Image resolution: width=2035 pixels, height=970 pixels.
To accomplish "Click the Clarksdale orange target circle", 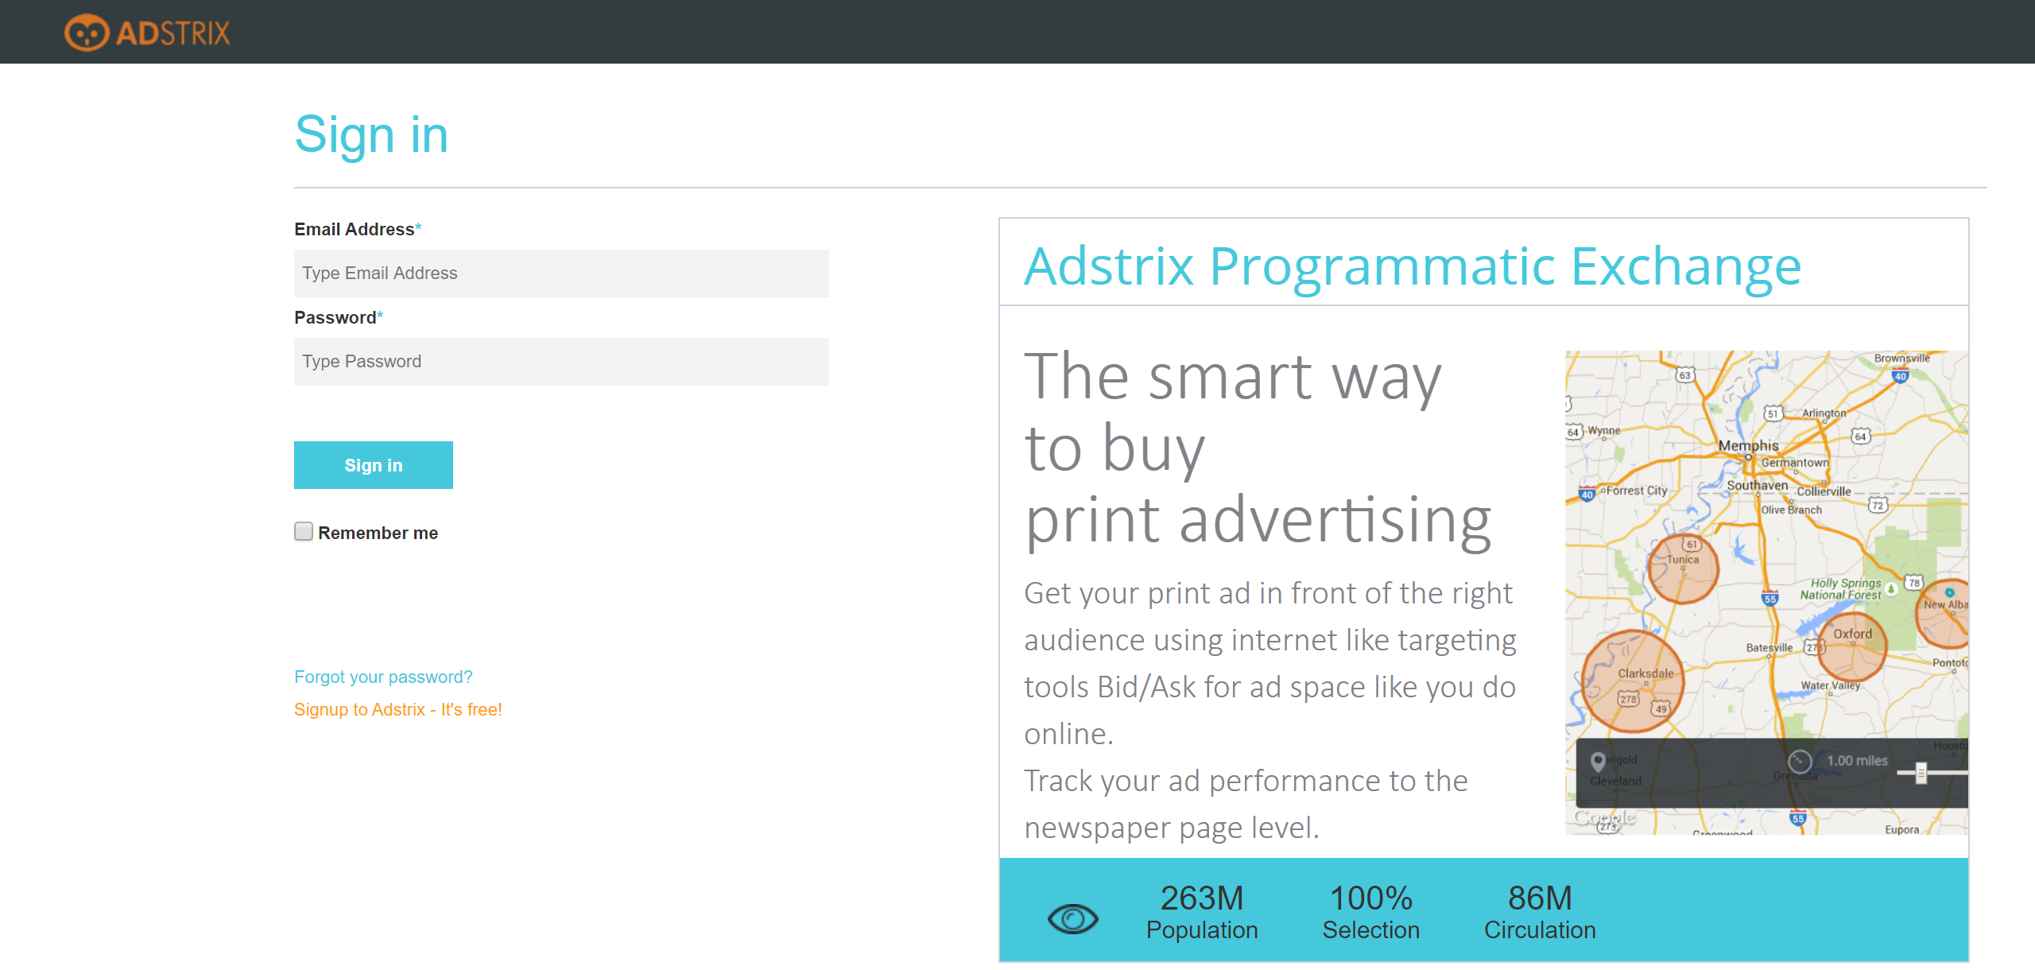I will click(x=1633, y=681).
